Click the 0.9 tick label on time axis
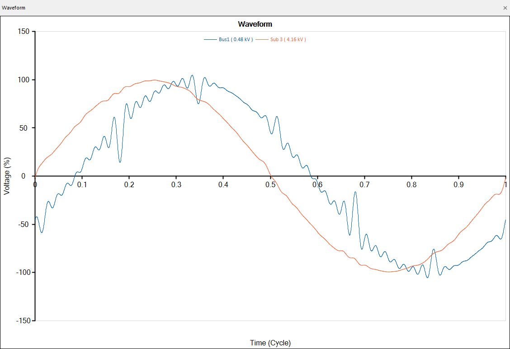Viewport: 510px width, 349px height. click(x=458, y=185)
